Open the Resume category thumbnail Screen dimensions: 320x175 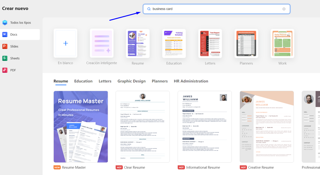coord(138,43)
